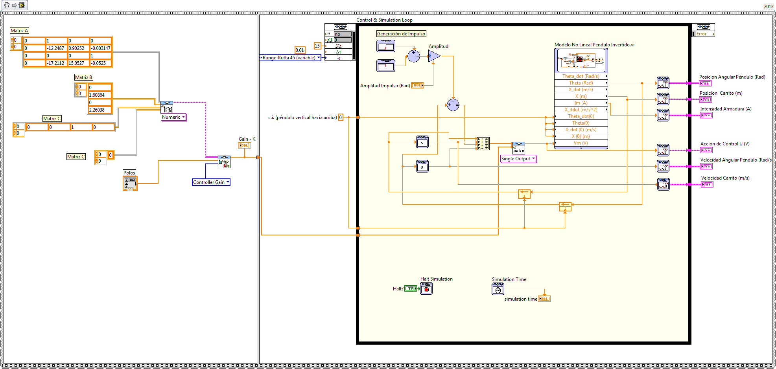The image size is (776, 369).
Task: Select the state-space model construct node above Numeric
Action: (167, 107)
